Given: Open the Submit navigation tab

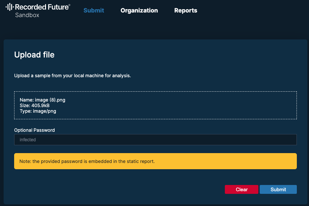Looking at the screenshot, I should pos(94,11).
